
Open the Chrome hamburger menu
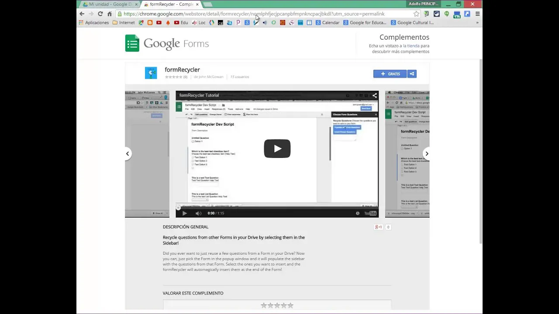click(x=477, y=14)
